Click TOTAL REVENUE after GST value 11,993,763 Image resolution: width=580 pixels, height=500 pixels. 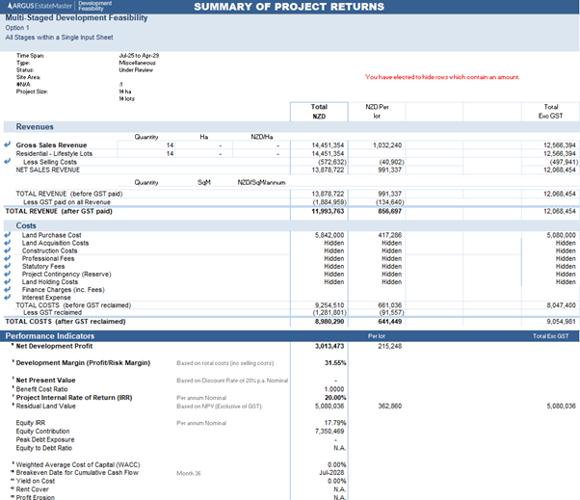(328, 211)
